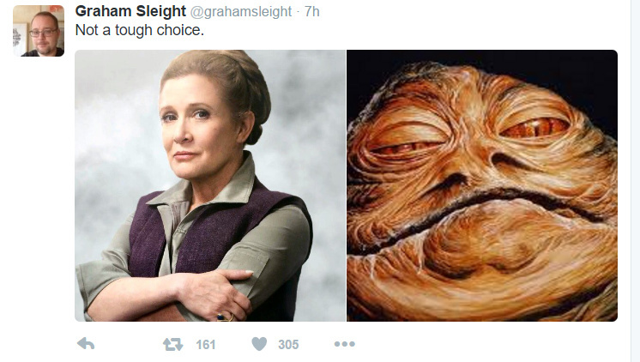The height and width of the screenshot is (362, 640).
Task: Enlarge the right photo of the orange creature
Action: click(482, 185)
